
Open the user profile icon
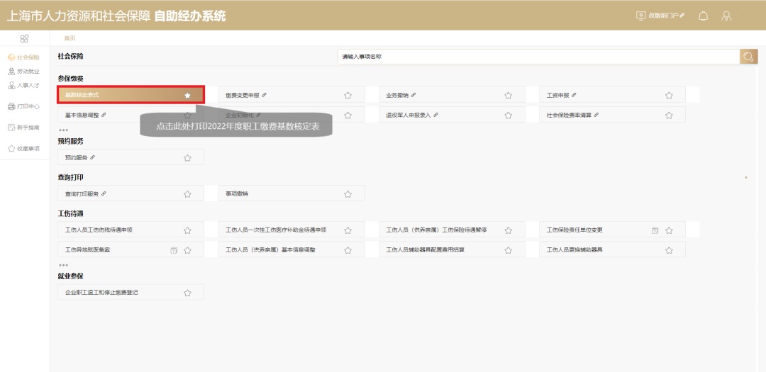[x=726, y=16]
